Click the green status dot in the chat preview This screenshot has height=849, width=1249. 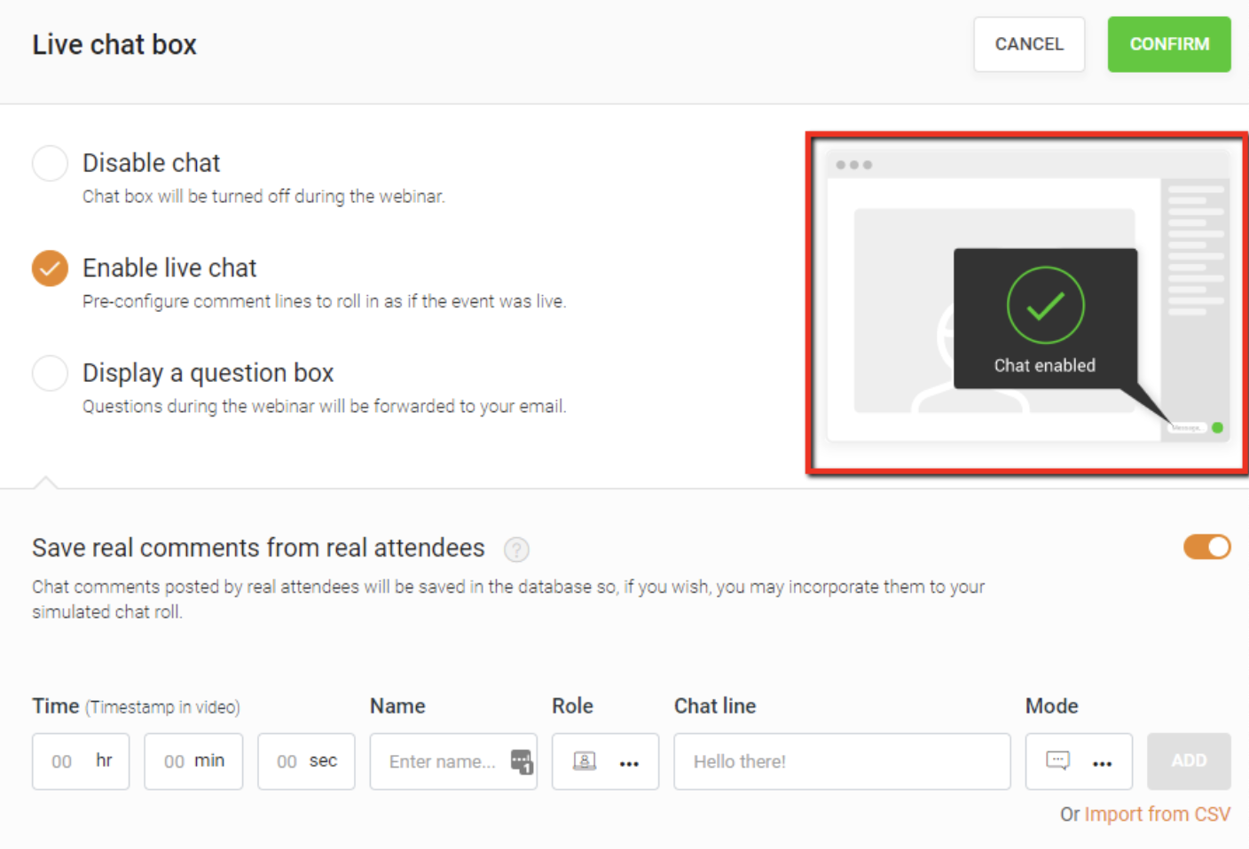click(x=1218, y=427)
